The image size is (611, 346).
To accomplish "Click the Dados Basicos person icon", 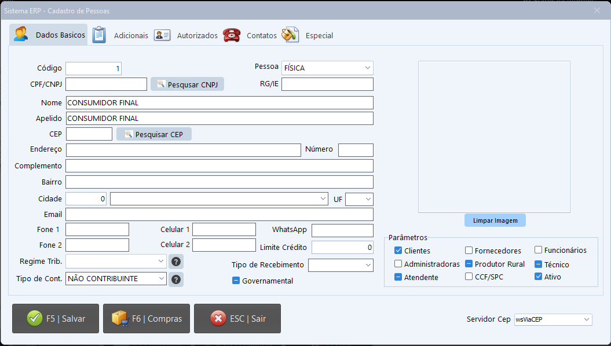I will point(21,34).
